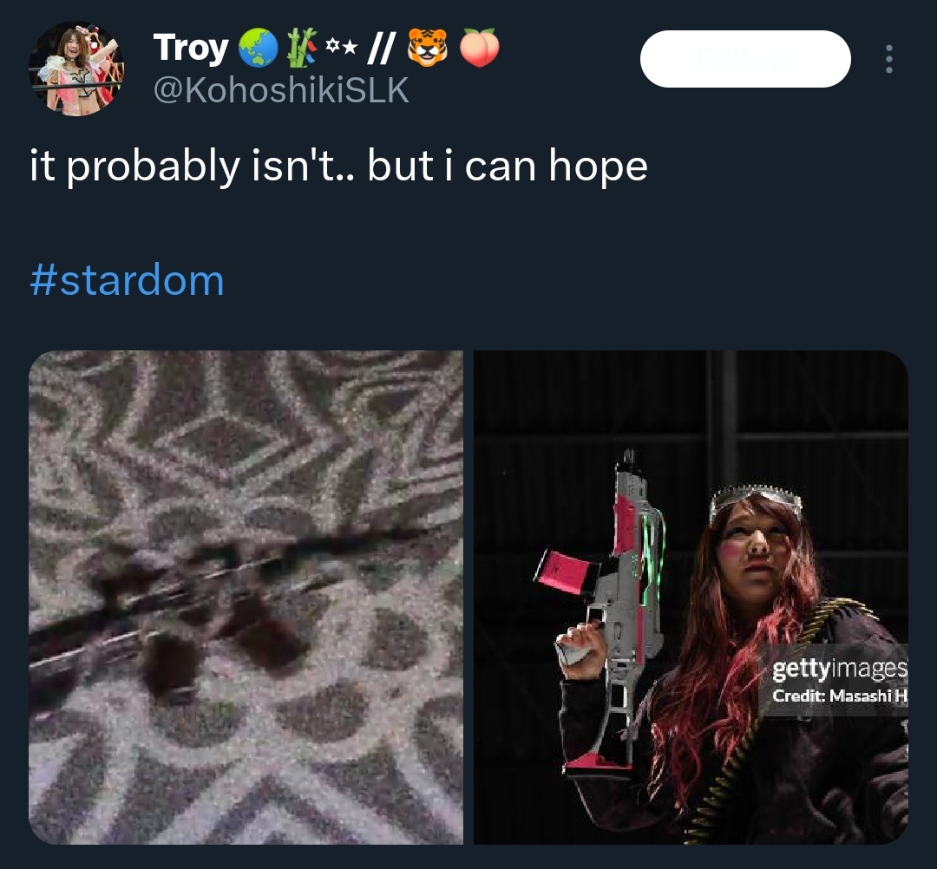Open the blurry patterned carpet photo
This screenshot has width=937, height=869.
(246, 598)
